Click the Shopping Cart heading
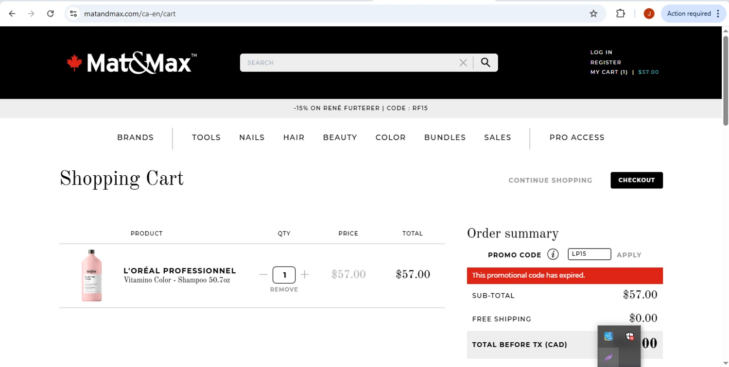 [121, 179]
